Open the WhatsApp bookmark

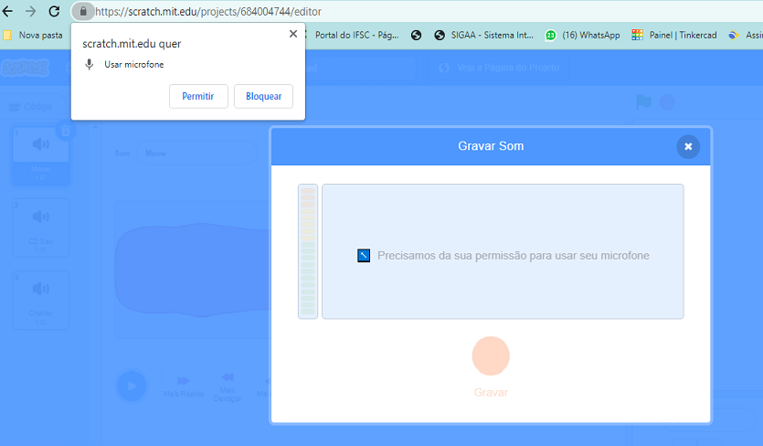583,35
